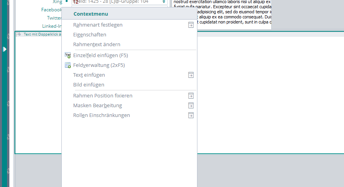Viewport: 344px width, 187px height.
Task: Open the dropdown arrow of the Xing field
Action: (164, 2)
